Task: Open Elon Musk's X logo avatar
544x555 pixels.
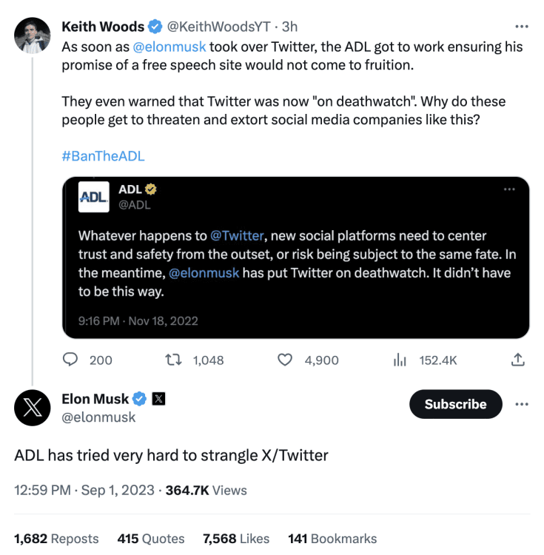Action: point(33,408)
